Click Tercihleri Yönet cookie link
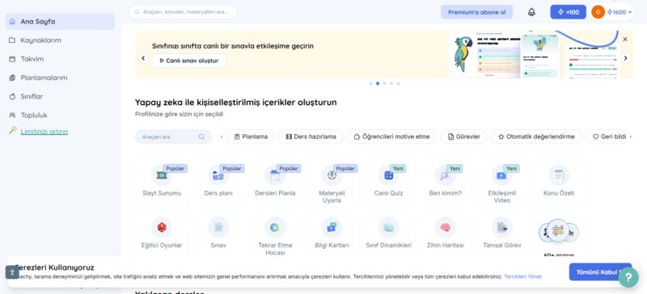647x294 pixels. pyautogui.click(x=522, y=277)
